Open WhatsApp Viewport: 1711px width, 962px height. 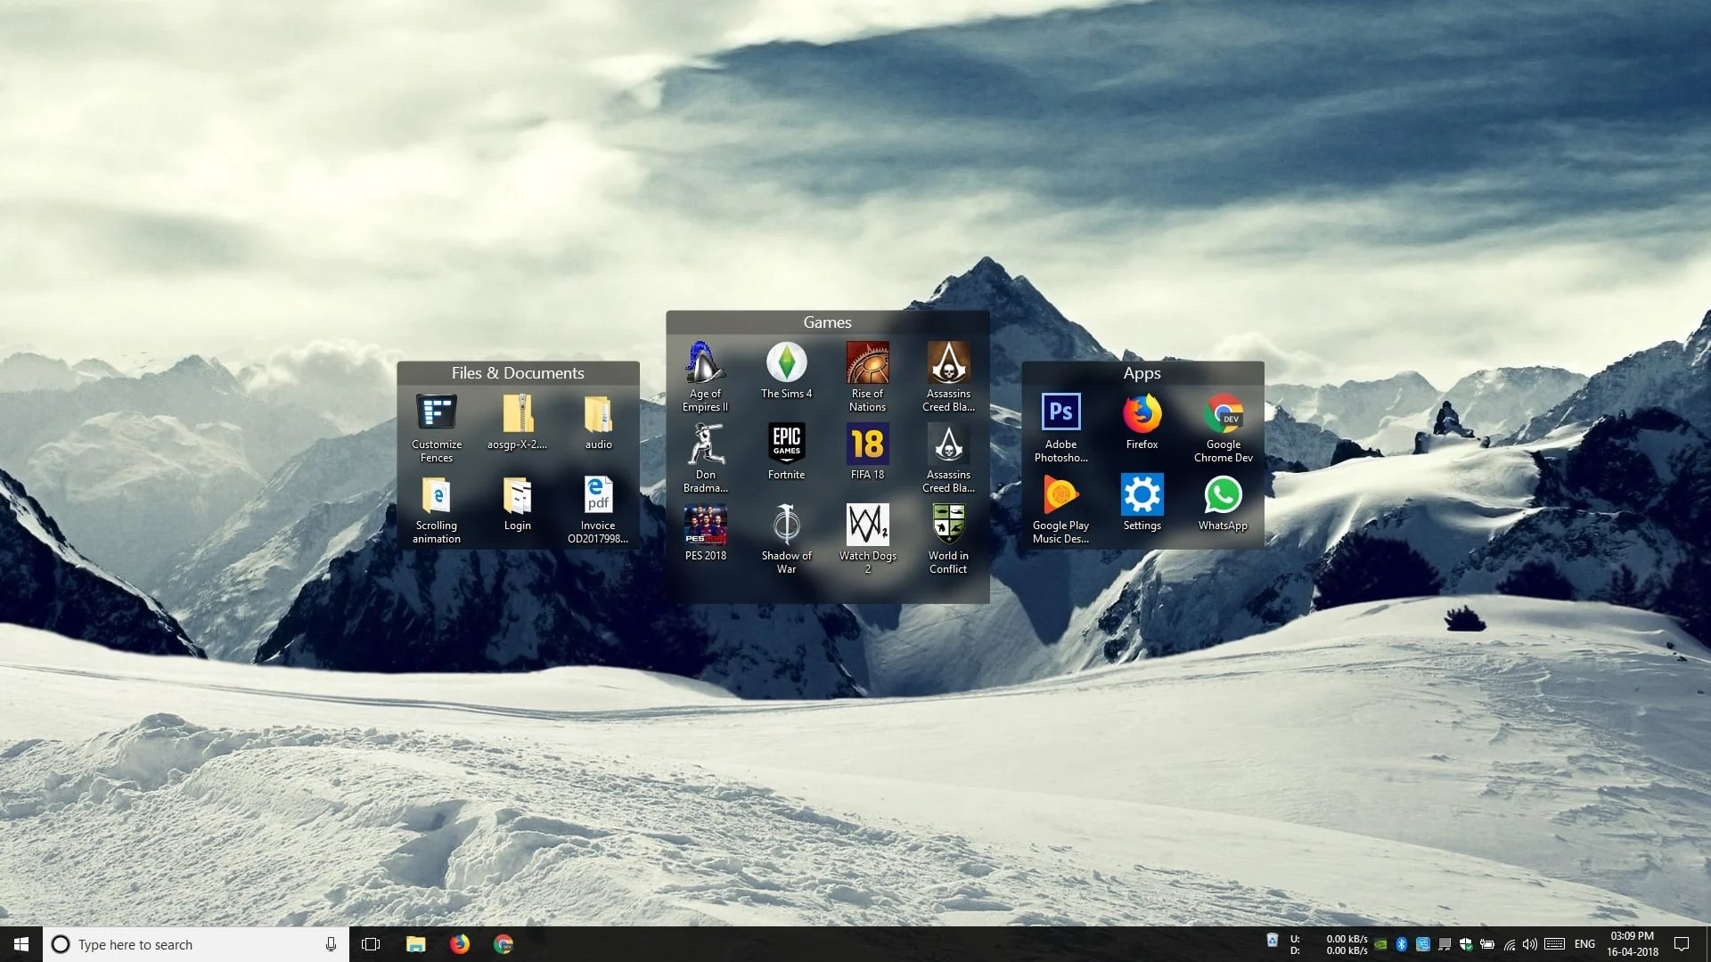[1222, 495]
